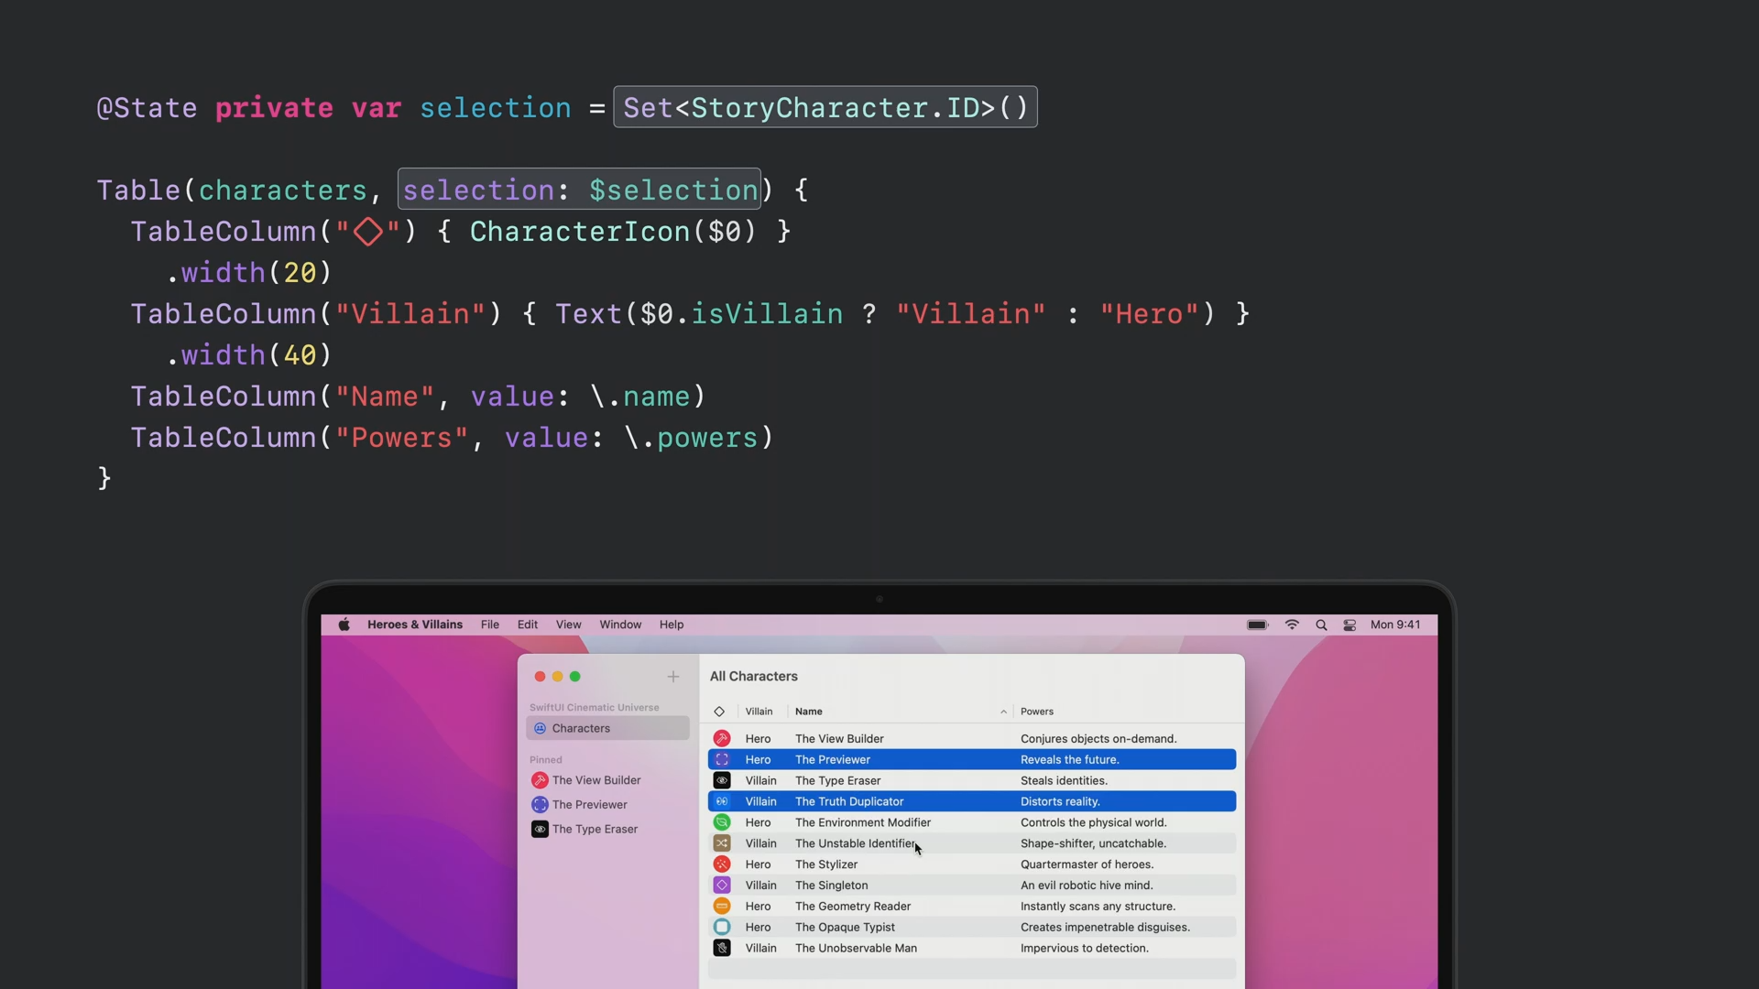Screen dimensions: 1759x989
Task: Select The Unobservable Man table row
Action: pos(856,949)
